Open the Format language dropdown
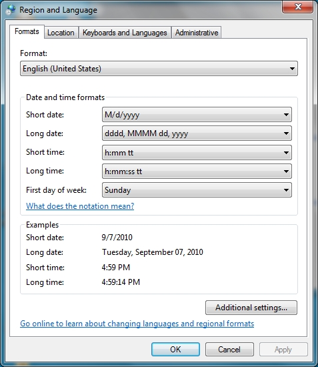Image resolution: width=318 pixels, height=367 pixels. [159, 69]
